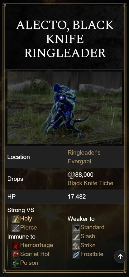
Task: Click the Strike damage icon
Action: (76, 246)
